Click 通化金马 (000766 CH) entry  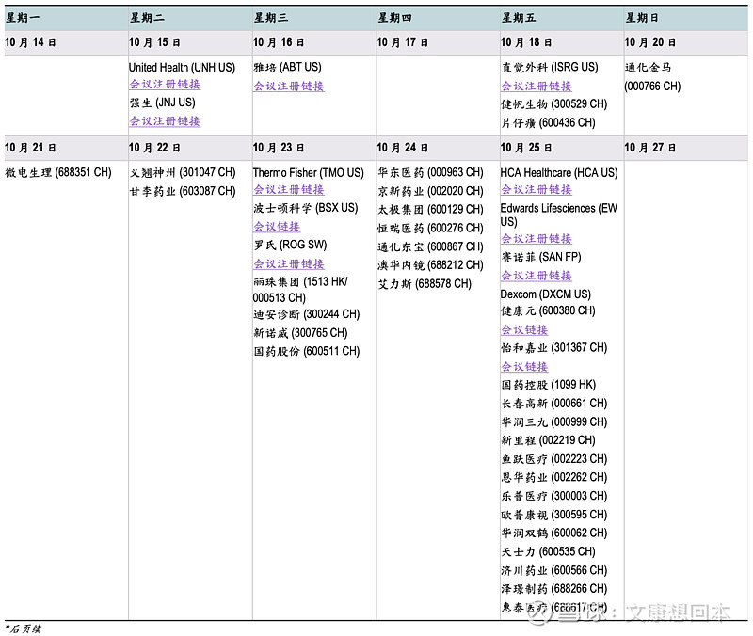pos(652,77)
